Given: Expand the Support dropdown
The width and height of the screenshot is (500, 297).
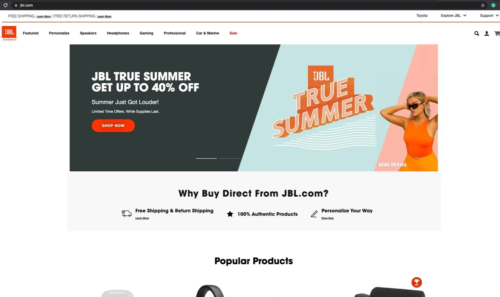Looking at the screenshot, I should pos(489,16).
